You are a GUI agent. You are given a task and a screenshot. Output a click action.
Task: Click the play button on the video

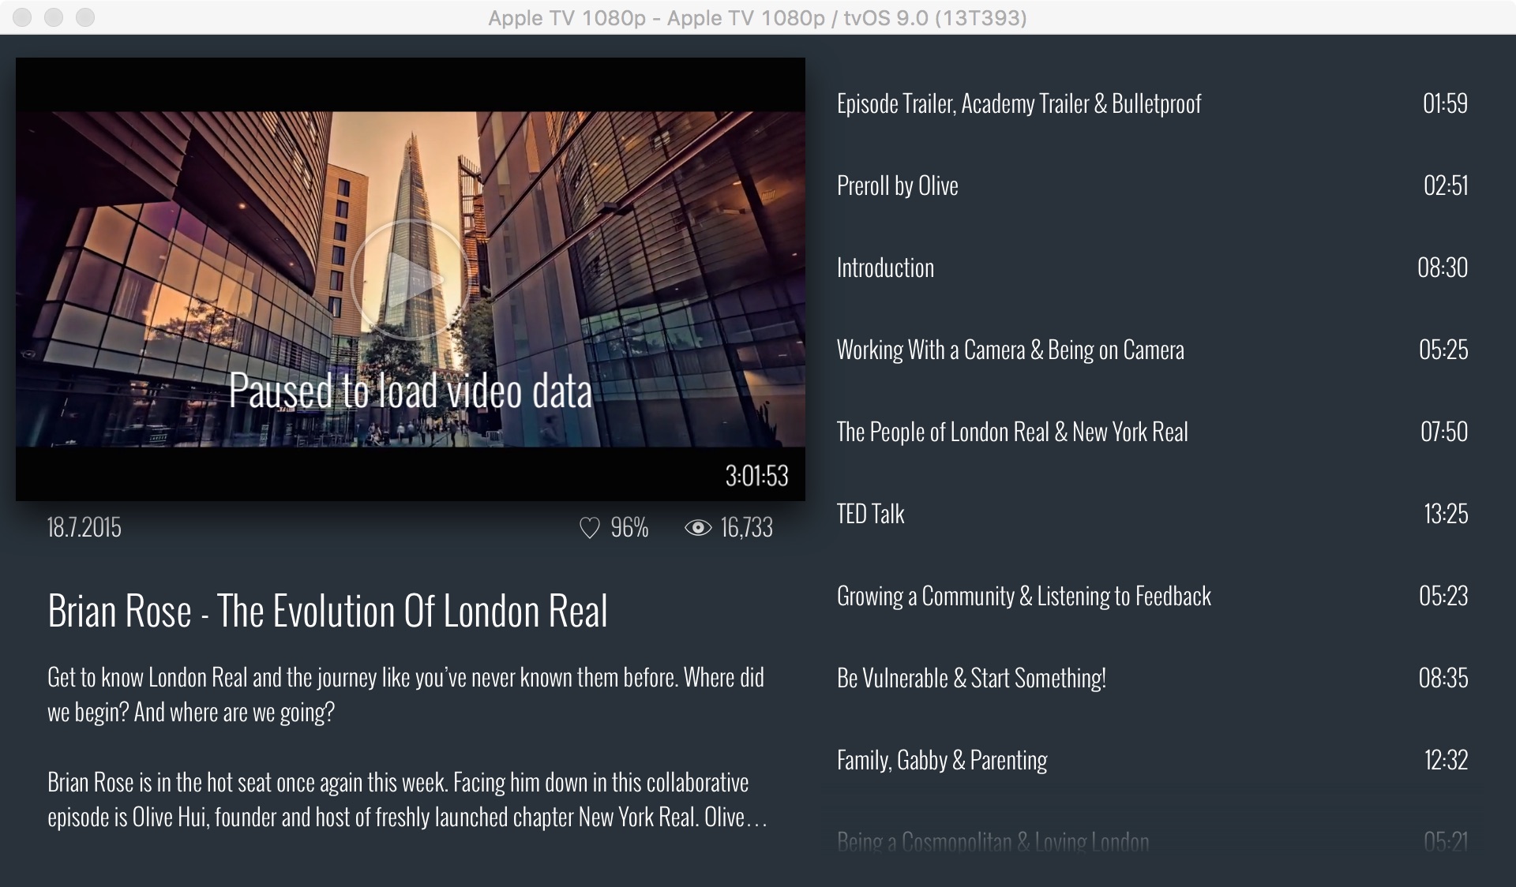(410, 279)
